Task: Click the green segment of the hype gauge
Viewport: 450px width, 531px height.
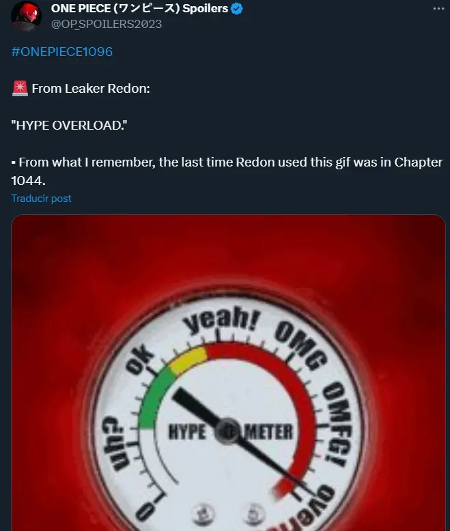Action: coord(154,398)
